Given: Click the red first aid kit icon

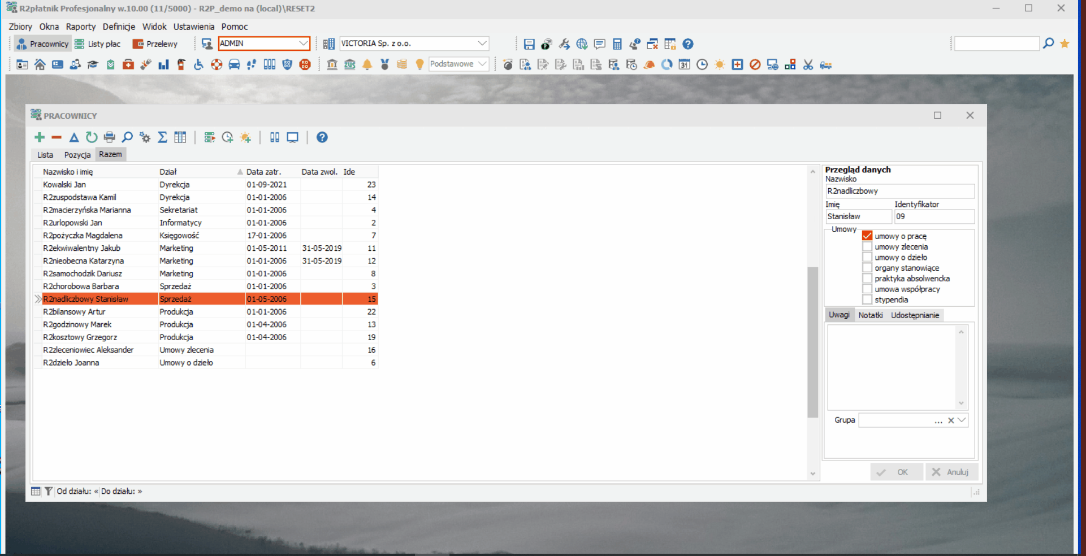Looking at the screenshot, I should pyautogui.click(x=128, y=64).
